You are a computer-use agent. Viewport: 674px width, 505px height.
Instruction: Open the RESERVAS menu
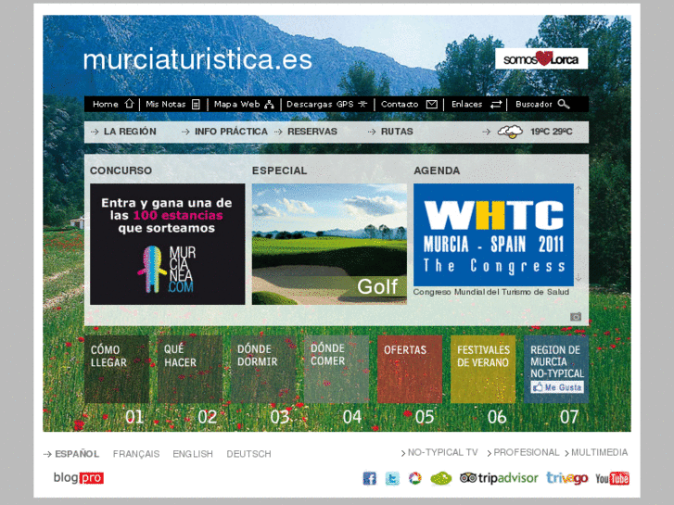coord(312,132)
